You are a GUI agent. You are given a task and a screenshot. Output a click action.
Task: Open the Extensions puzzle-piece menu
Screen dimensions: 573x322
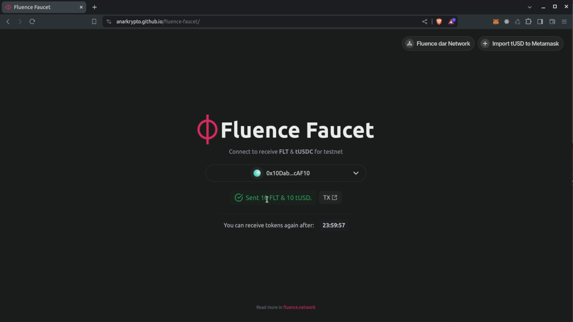tap(529, 21)
